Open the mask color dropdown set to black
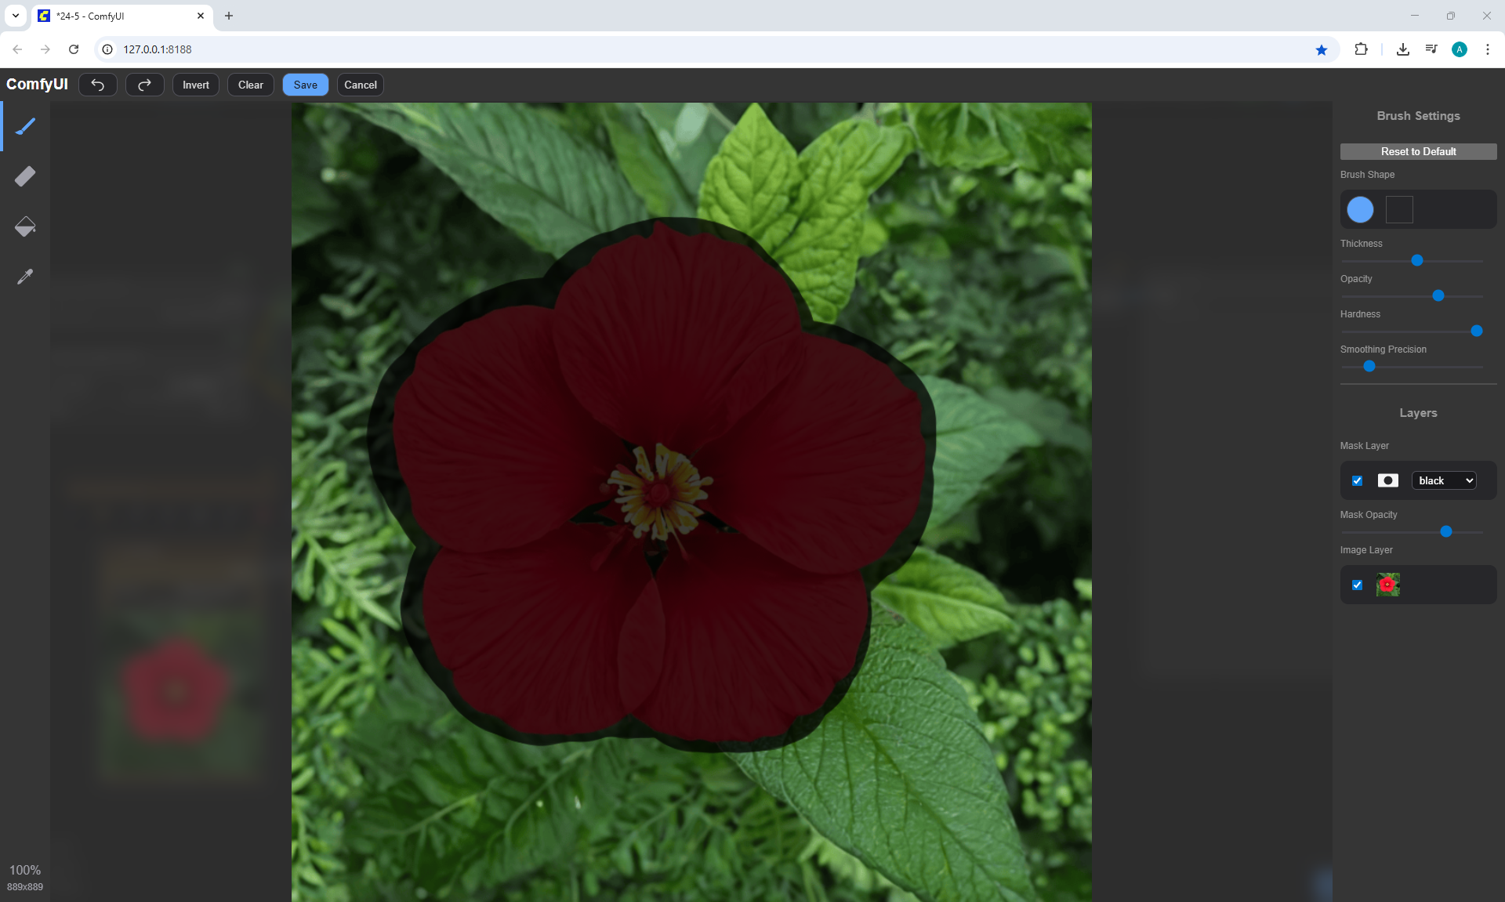The height and width of the screenshot is (902, 1505). coord(1444,480)
